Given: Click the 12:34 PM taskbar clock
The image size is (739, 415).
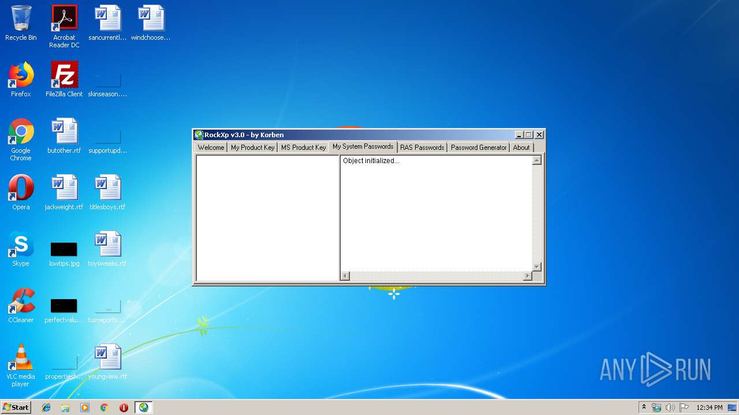Looking at the screenshot, I should pyautogui.click(x=710, y=408).
